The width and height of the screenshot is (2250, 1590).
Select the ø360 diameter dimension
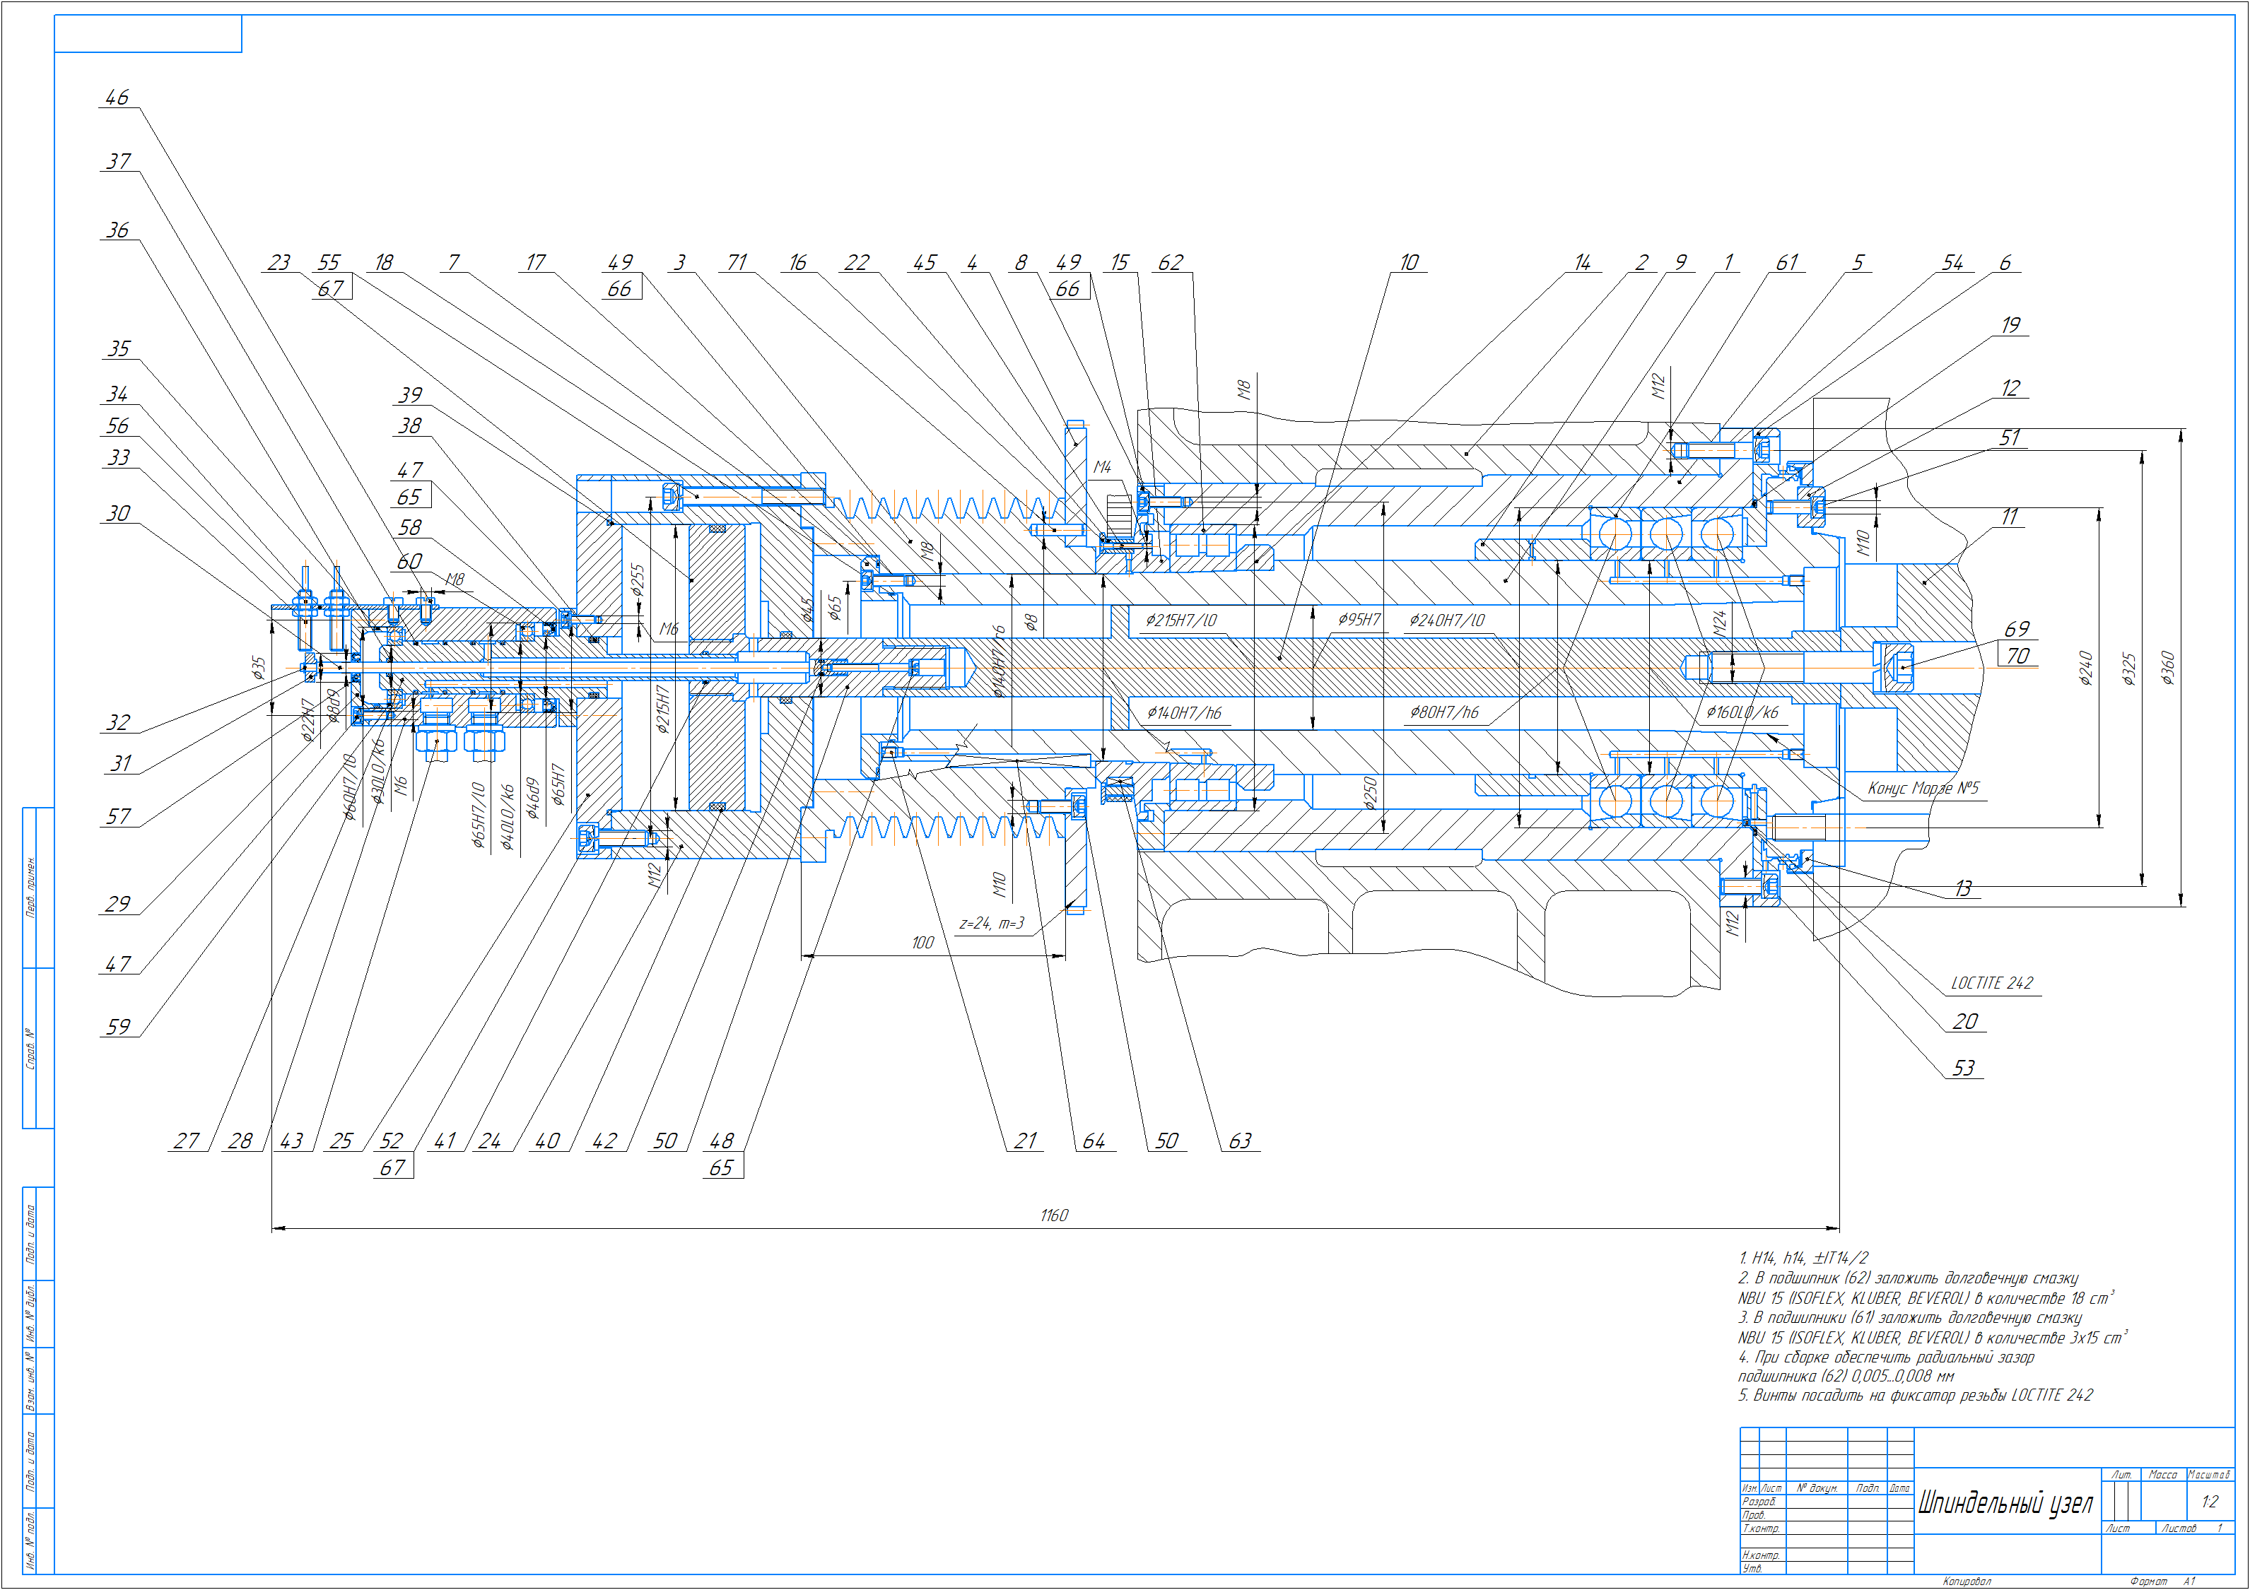tap(2167, 667)
